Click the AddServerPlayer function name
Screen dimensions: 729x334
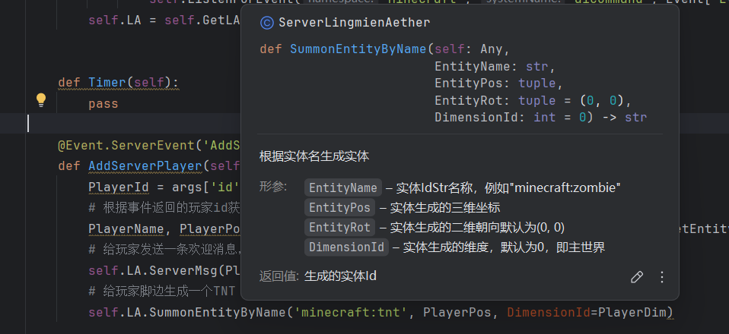148,165
